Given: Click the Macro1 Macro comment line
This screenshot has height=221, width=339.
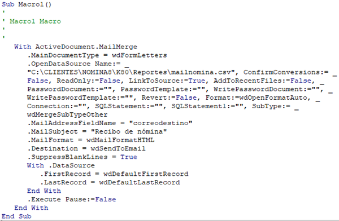Looking at the screenshot, I should click(x=31, y=21).
